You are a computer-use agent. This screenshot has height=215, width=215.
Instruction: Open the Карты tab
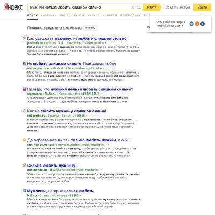(79, 15)
